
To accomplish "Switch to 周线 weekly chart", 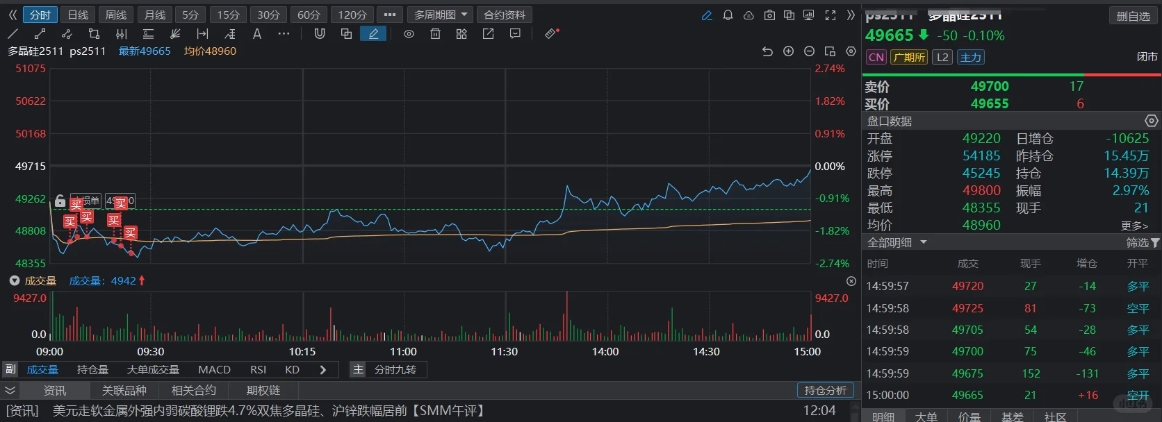I will 115,15.
